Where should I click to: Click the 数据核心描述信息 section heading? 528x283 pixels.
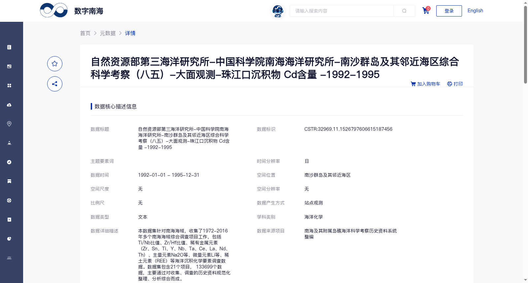(x=115, y=106)
